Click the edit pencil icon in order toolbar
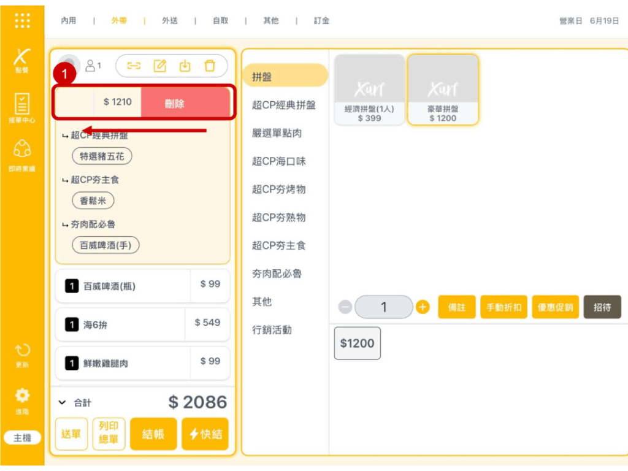Image resolution: width=628 pixels, height=471 pixels. (x=159, y=66)
